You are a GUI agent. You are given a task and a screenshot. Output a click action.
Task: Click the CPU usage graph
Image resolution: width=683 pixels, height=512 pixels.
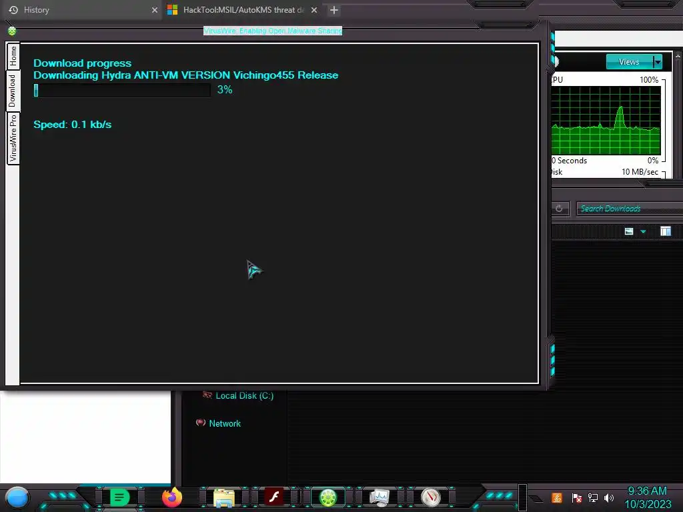click(606, 120)
